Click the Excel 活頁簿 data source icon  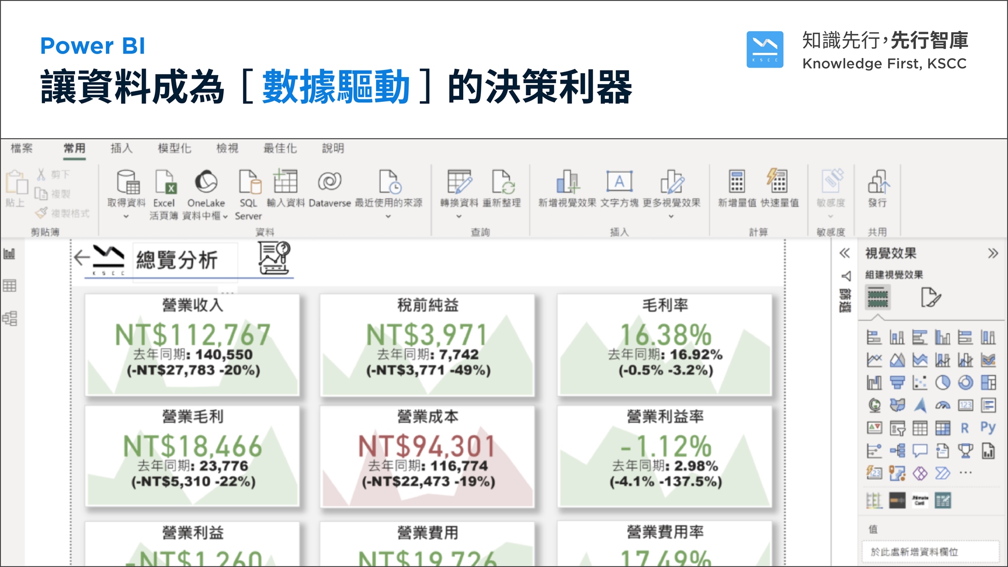coord(165,182)
